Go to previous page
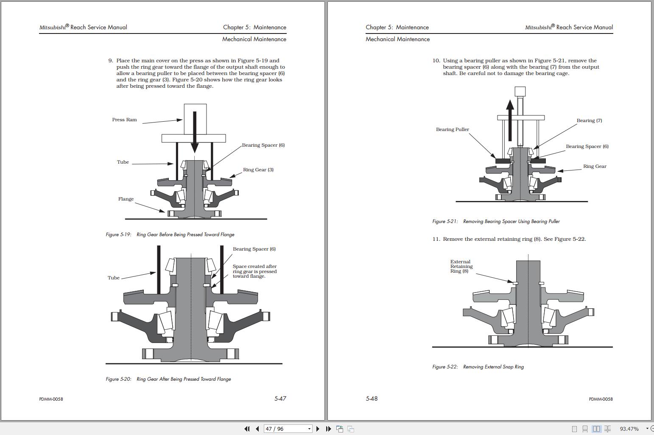The height and width of the screenshot is (435, 654). [257, 429]
